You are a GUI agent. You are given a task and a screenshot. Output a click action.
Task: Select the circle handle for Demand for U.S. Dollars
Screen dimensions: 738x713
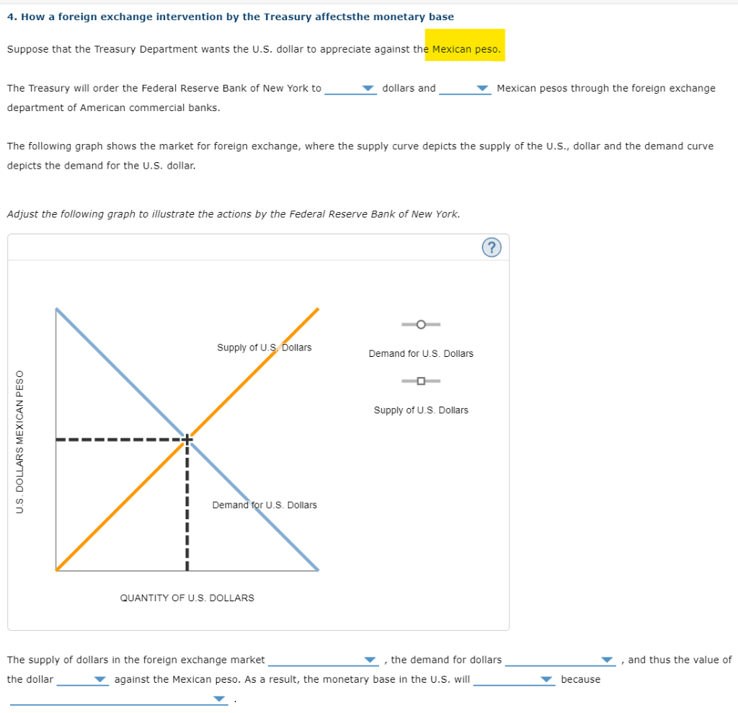[x=421, y=324]
